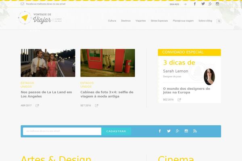
Task: Click Google Plus icon in blue signup bar
Action: 177,131
